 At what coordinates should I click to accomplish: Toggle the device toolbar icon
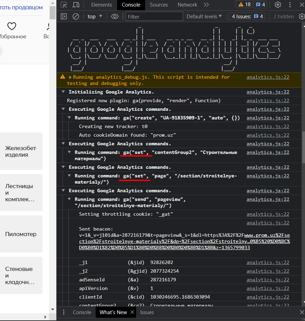(76, 5)
